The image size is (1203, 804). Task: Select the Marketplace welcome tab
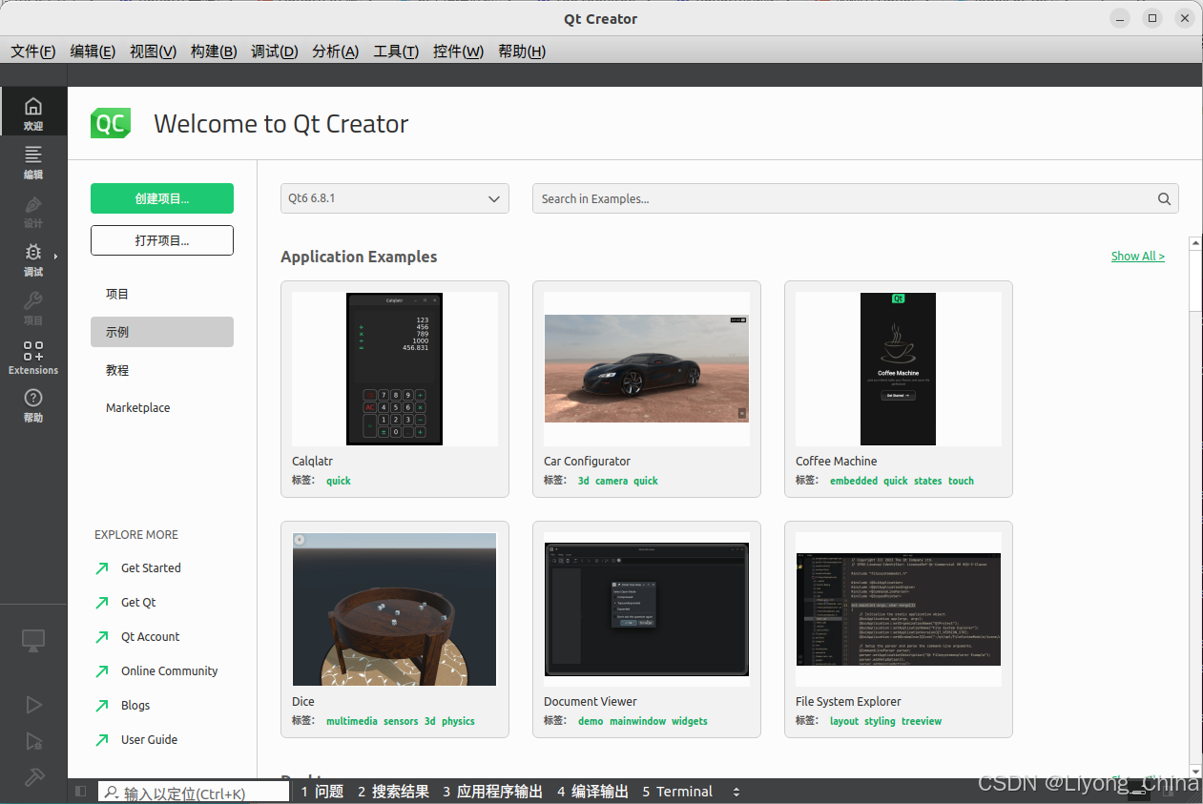[x=162, y=407]
